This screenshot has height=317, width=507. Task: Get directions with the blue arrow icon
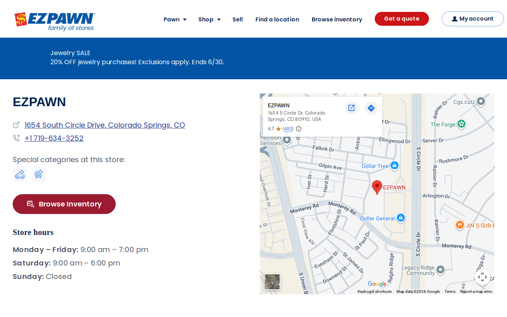(371, 108)
